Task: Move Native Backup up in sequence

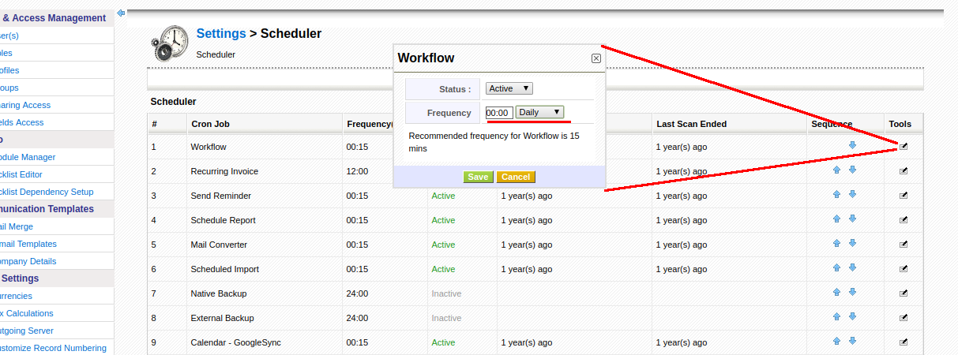Action: pyautogui.click(x=836, y=293)
